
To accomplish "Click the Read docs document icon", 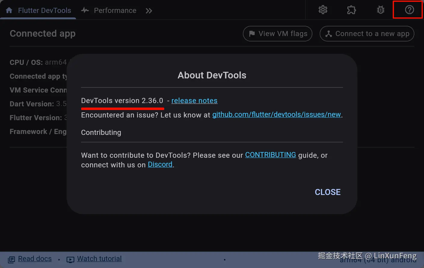I will (x=11, y=260).
